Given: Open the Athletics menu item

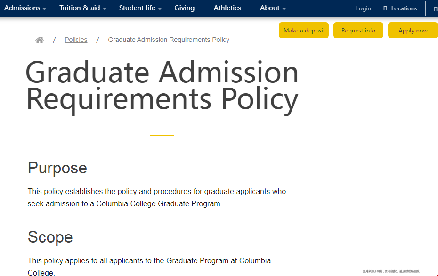Looking at the screenshot, I should tap(227, 8).
